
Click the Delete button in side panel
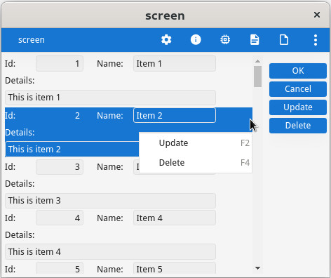298,126
